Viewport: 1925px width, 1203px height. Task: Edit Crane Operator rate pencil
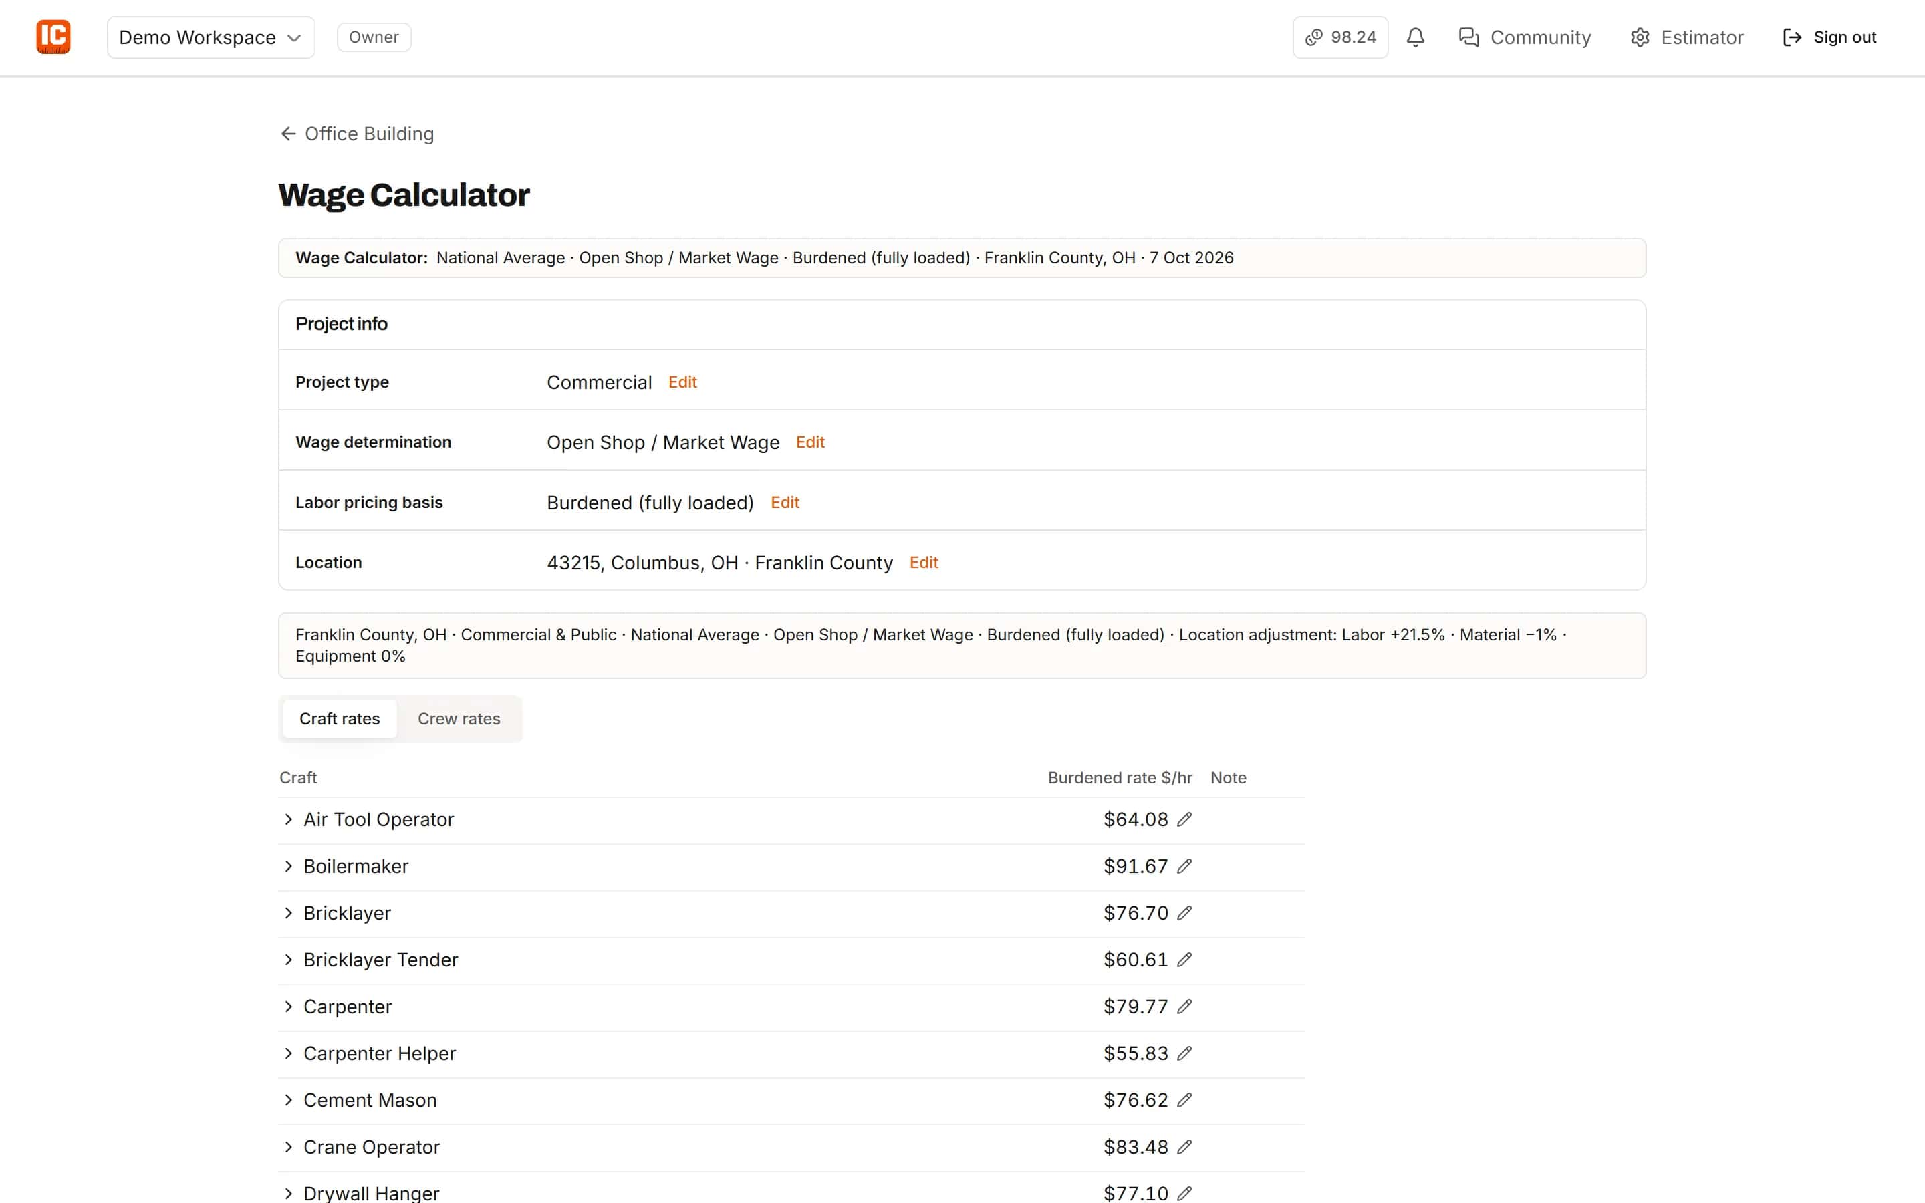[x=1184, y=1148]
